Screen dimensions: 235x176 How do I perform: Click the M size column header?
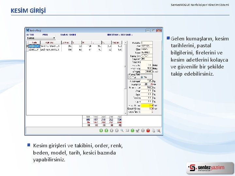(86, 42)
